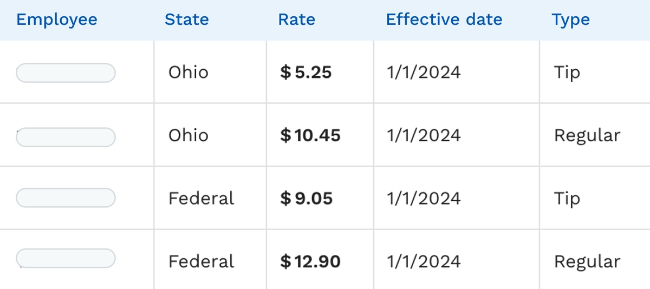Select the $10.45 rate value
This screenshot has width=650, height=289.
pos(310,135)
